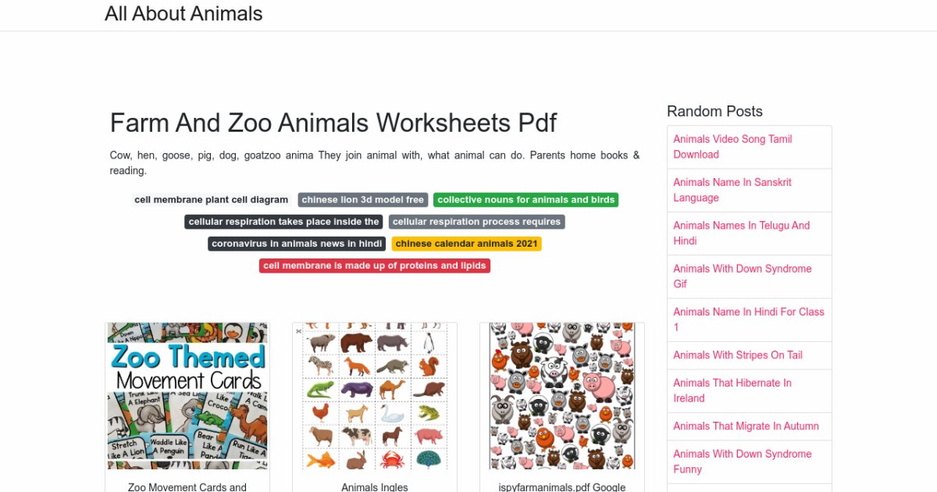Click 'Animals Names In Telugu And Hindi' link

743,233
